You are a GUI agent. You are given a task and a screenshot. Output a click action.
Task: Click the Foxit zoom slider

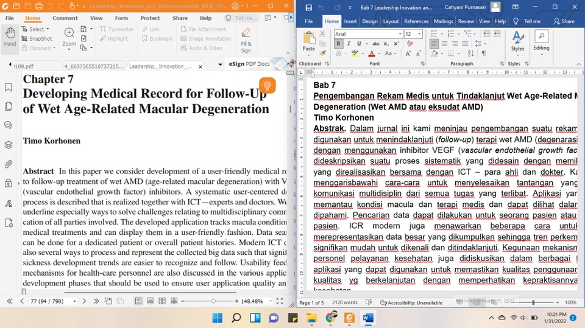[213, 301]
